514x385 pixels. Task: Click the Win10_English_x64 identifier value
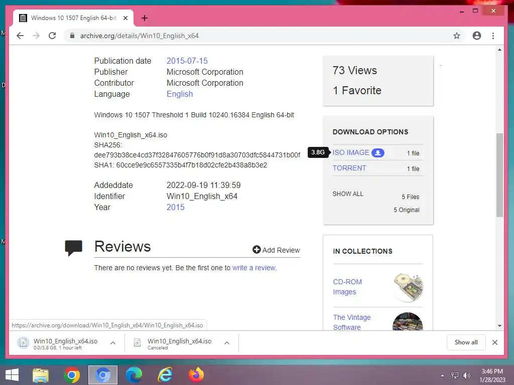[202, 196]
